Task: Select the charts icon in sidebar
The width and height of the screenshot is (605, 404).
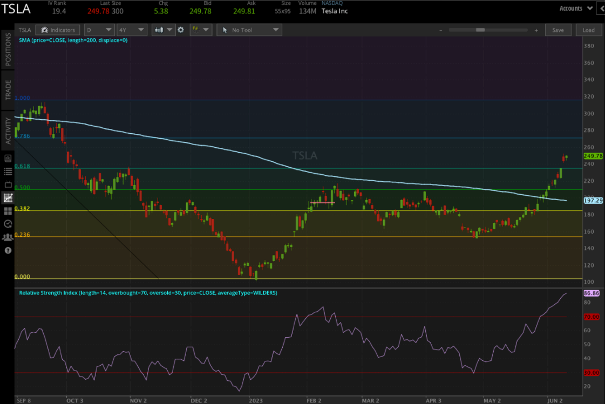Action: click(x=8, y=198)
